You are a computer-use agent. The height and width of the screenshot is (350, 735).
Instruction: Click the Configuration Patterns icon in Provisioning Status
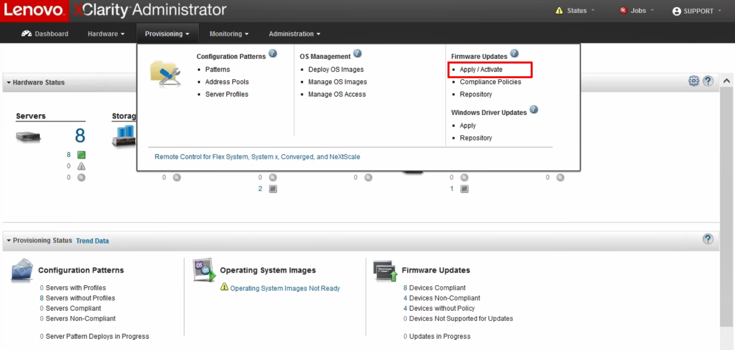(x=23, y=270)
